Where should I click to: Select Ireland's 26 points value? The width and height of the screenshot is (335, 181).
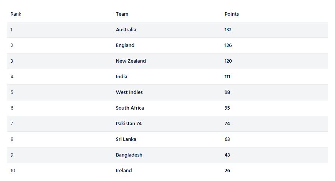click(x=227, y=171)
